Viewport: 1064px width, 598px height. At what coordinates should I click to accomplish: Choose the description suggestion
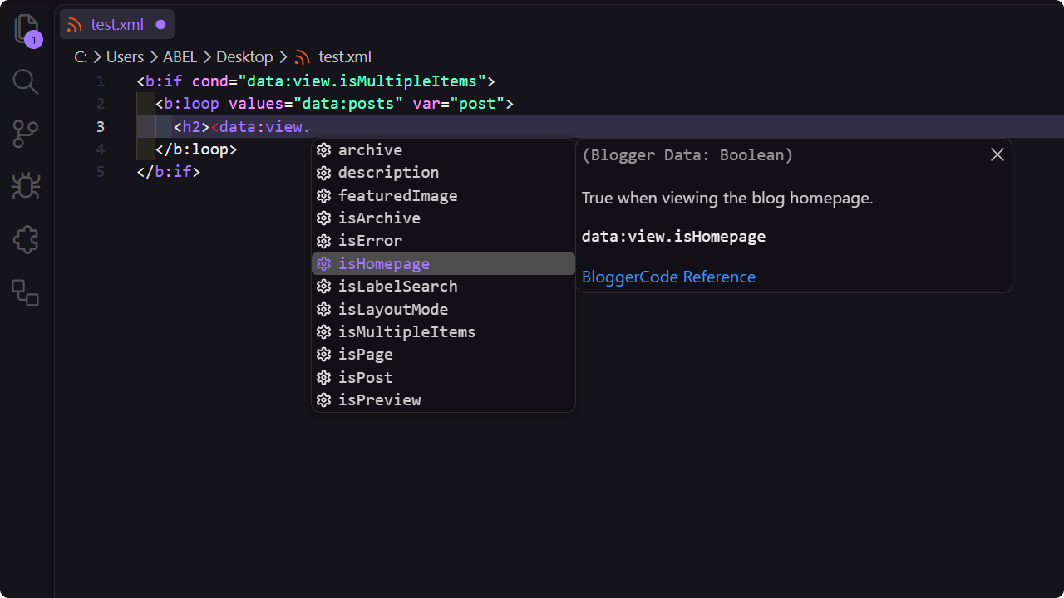point(443,173)
